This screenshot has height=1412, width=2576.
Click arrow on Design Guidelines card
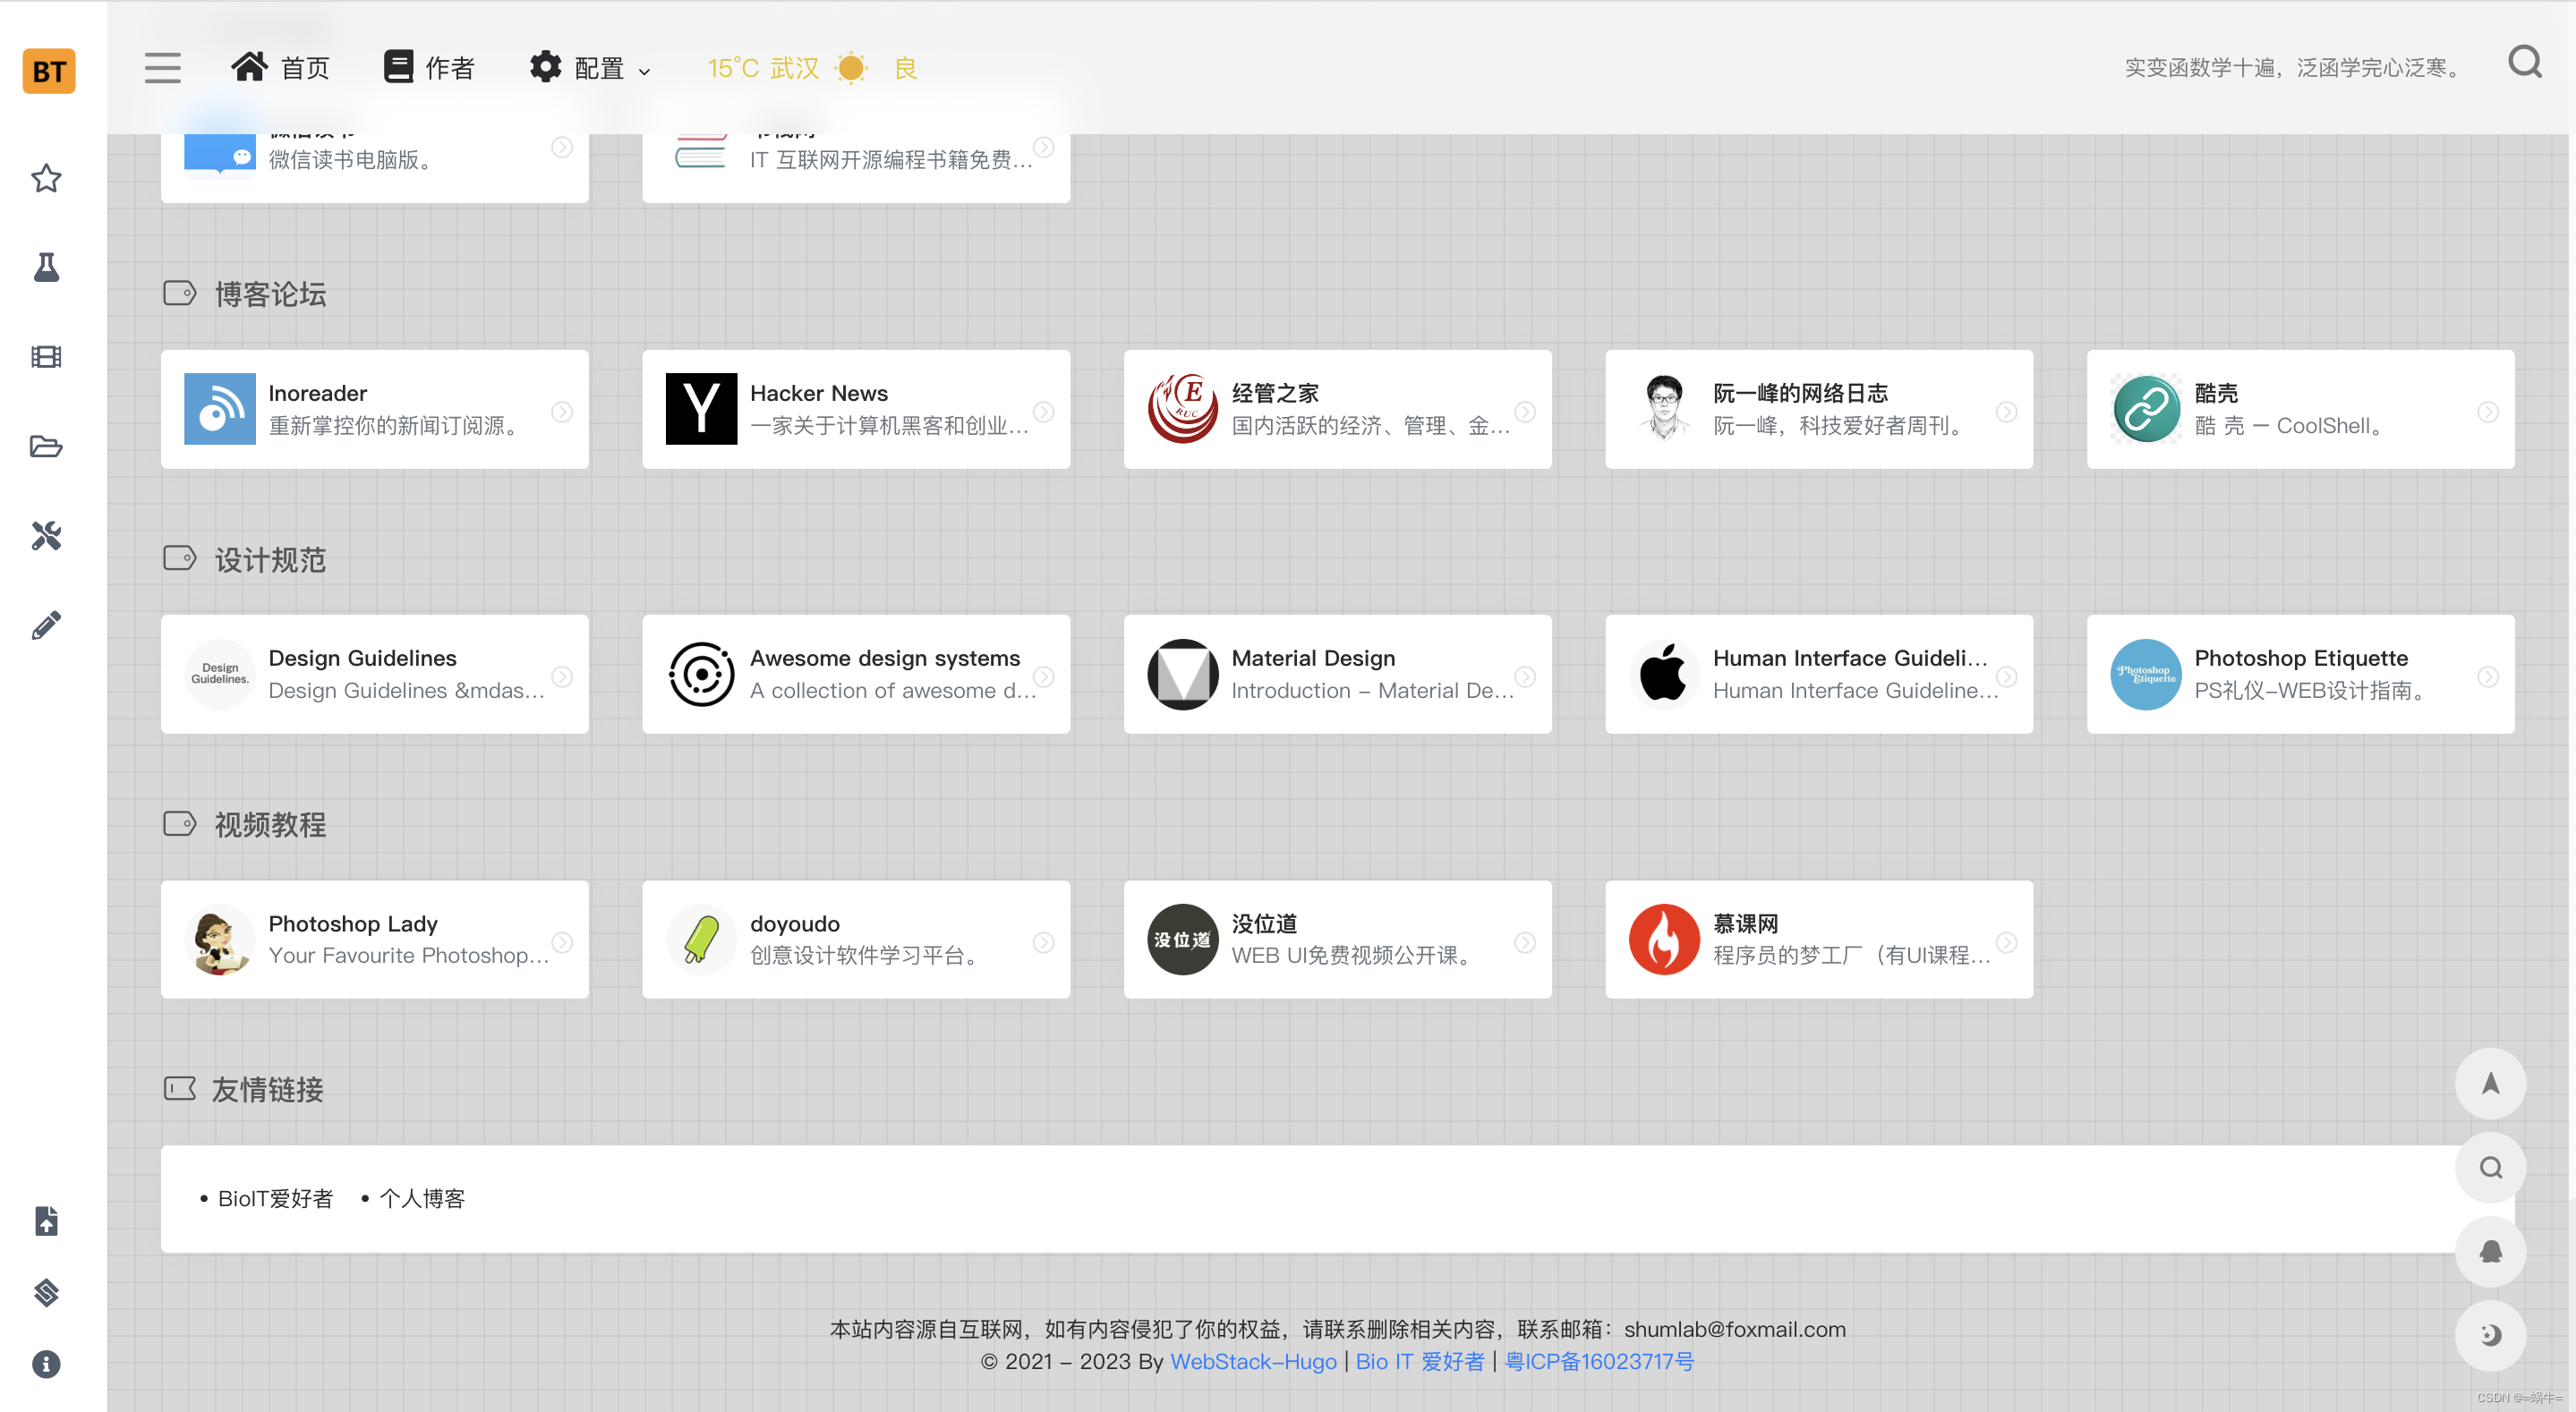(x=562, y=677)
